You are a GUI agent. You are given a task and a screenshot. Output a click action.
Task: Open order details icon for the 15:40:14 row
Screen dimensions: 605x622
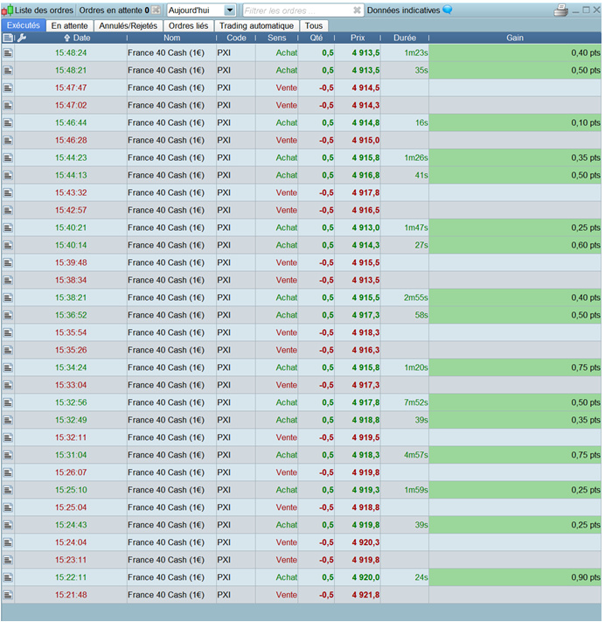tap(8, 245)
